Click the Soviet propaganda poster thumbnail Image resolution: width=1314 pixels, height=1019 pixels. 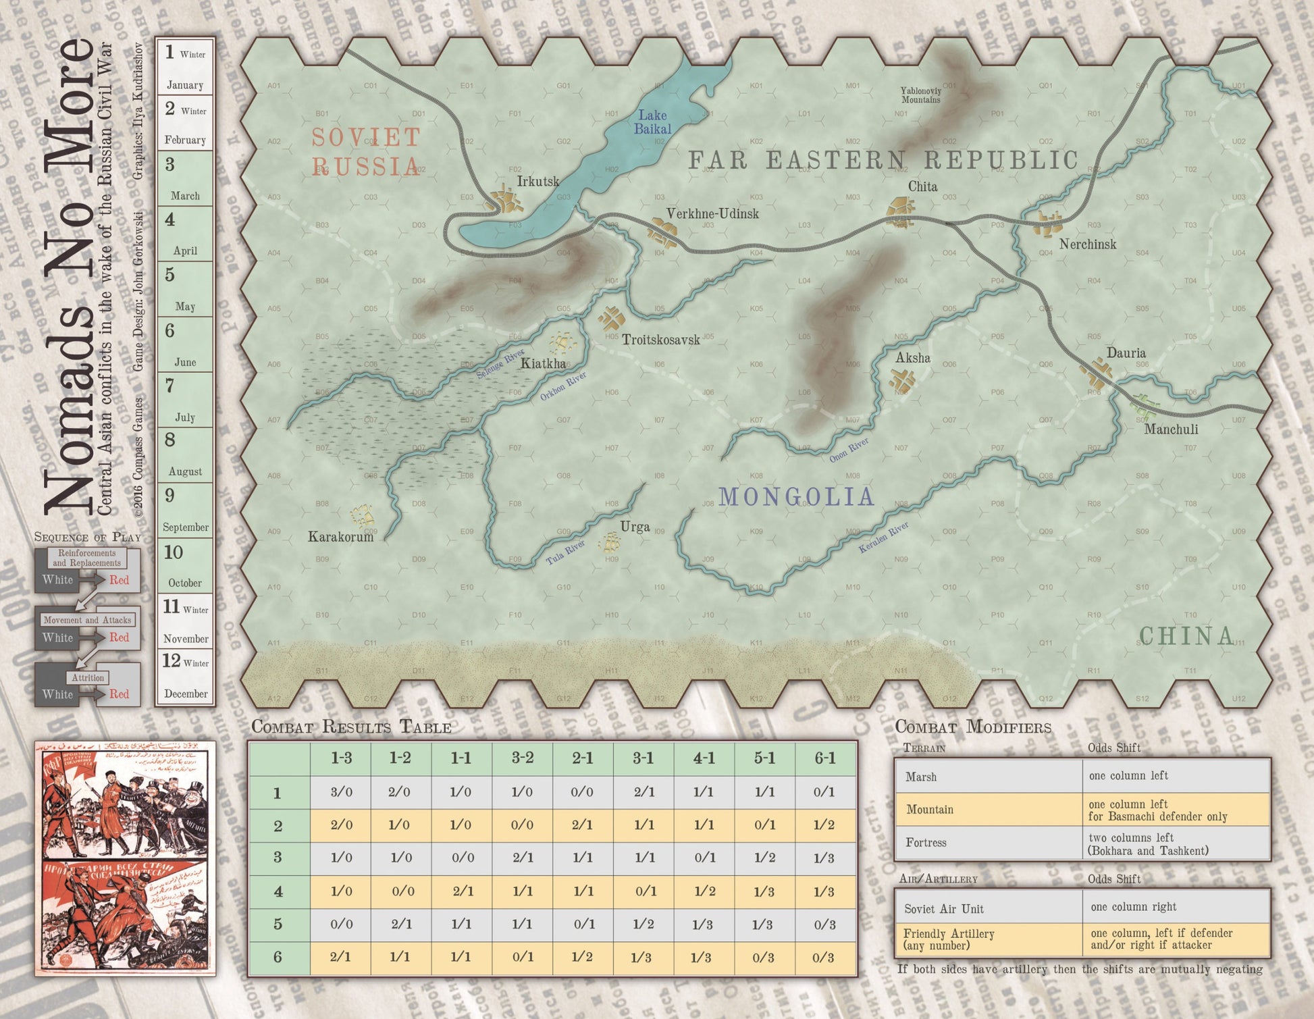pyautogui.click(x=126, y=858)
